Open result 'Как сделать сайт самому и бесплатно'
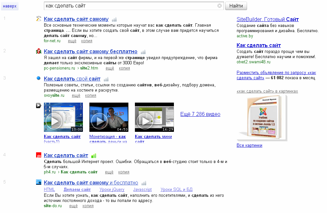This screenshot has width=327, height=213. pos(91,182)
